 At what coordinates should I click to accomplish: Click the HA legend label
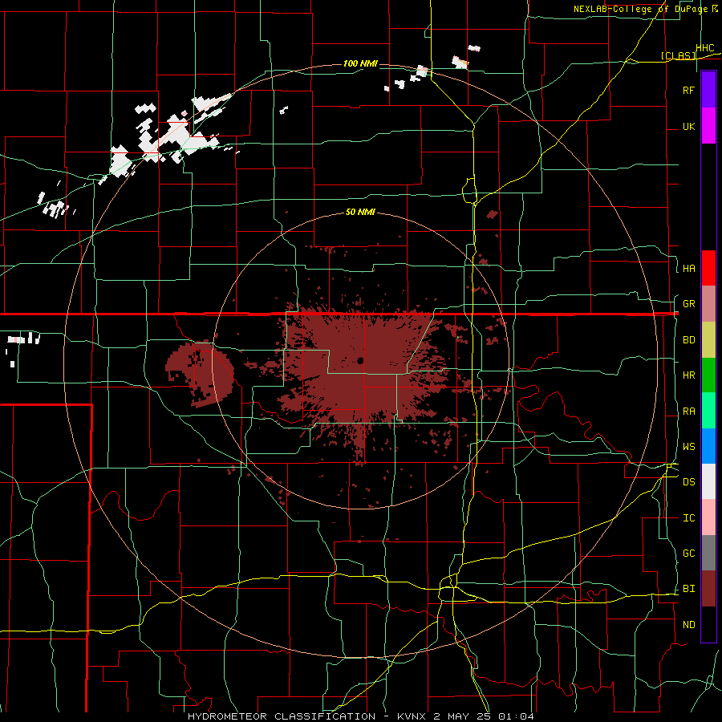[688, 268]
